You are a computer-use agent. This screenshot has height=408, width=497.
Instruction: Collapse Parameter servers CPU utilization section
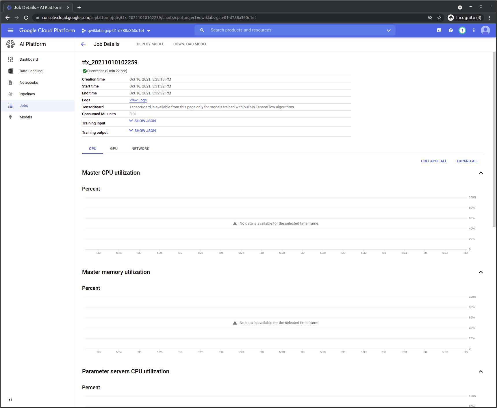coord(481,372)
